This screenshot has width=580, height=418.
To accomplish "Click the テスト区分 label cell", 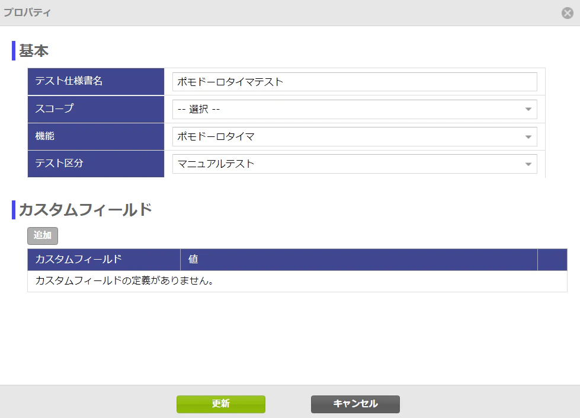I will (96, 164).
